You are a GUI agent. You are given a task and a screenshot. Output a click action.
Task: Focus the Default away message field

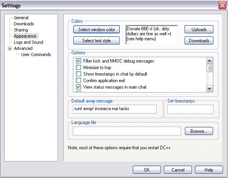(x=115, y=109)
